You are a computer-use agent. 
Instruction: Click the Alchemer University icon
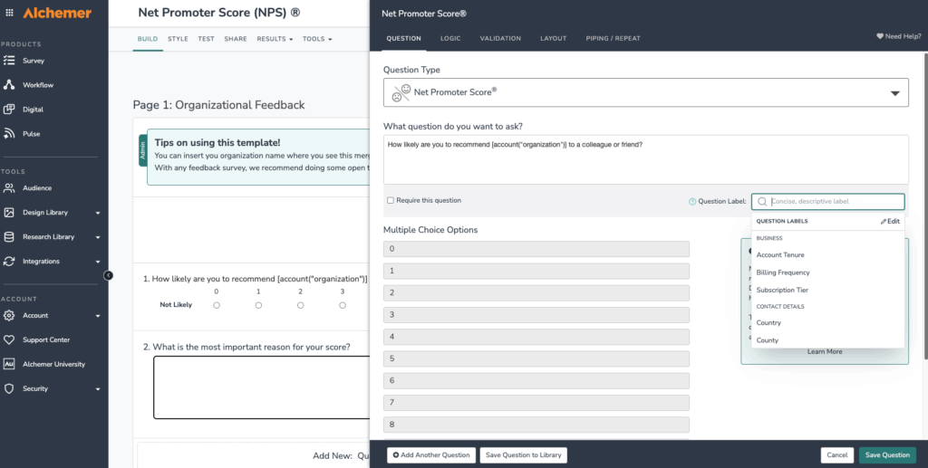click(9, 364)
